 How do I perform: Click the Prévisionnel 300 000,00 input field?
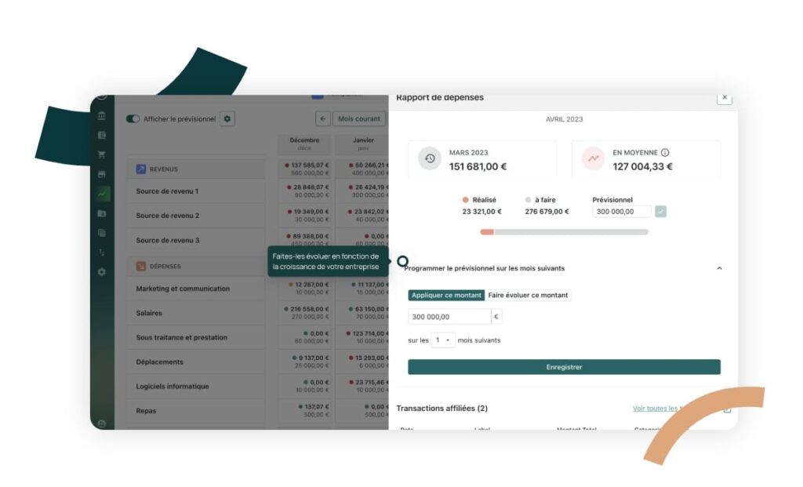point(621,212)
